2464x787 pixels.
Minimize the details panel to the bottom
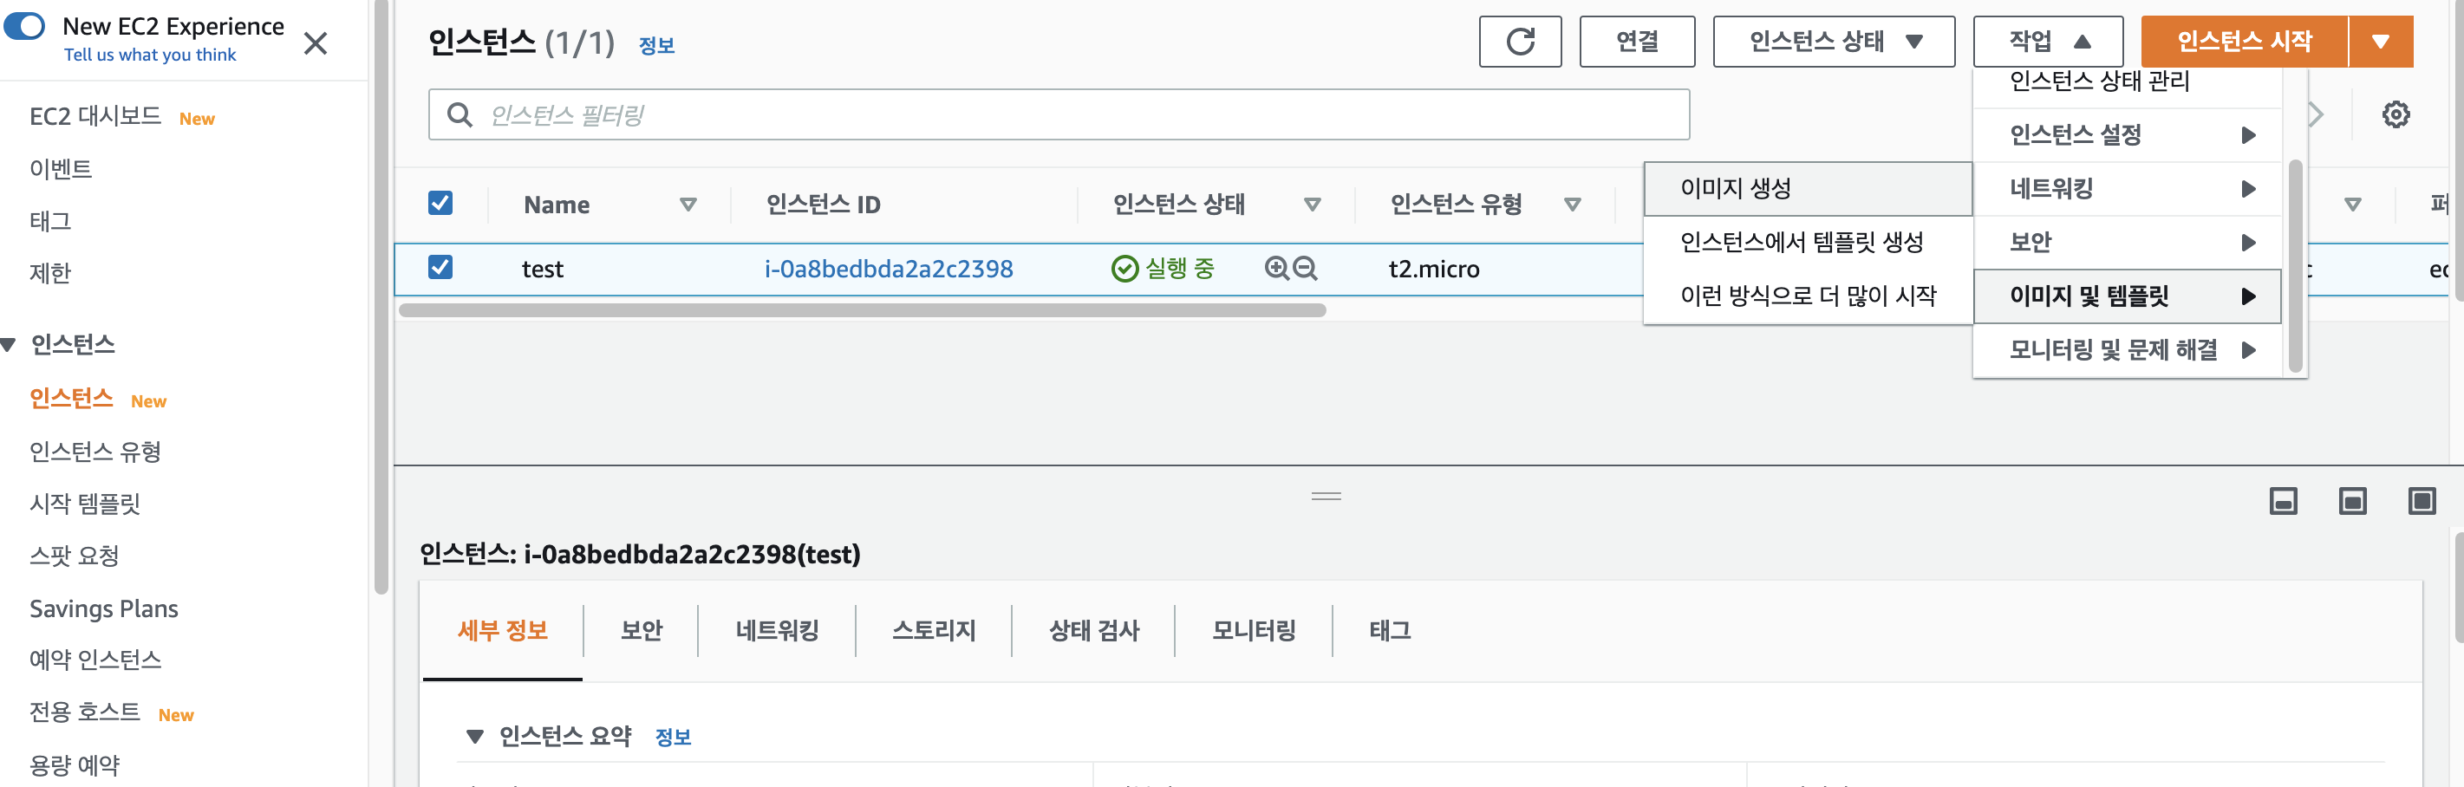[2282, 500]
